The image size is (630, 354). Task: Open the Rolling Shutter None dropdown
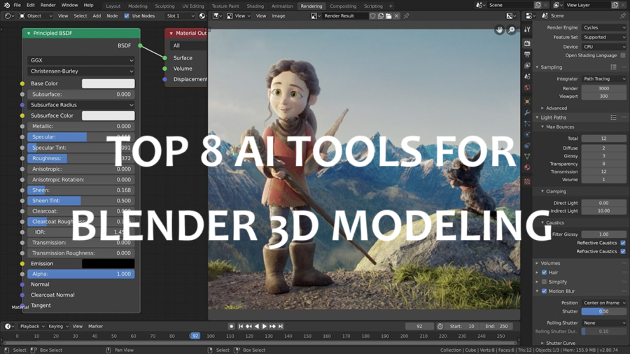click(x=604, y=323)
